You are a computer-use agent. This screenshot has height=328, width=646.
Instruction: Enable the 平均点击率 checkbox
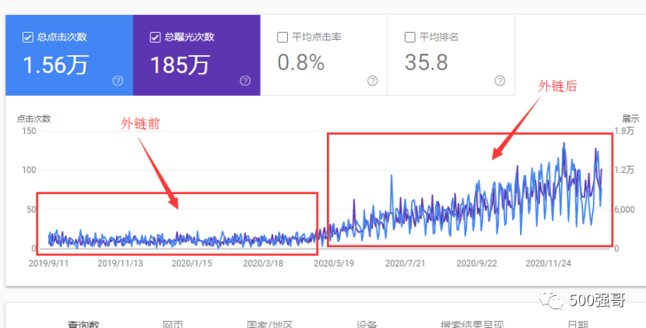click(x=283, y=37)
